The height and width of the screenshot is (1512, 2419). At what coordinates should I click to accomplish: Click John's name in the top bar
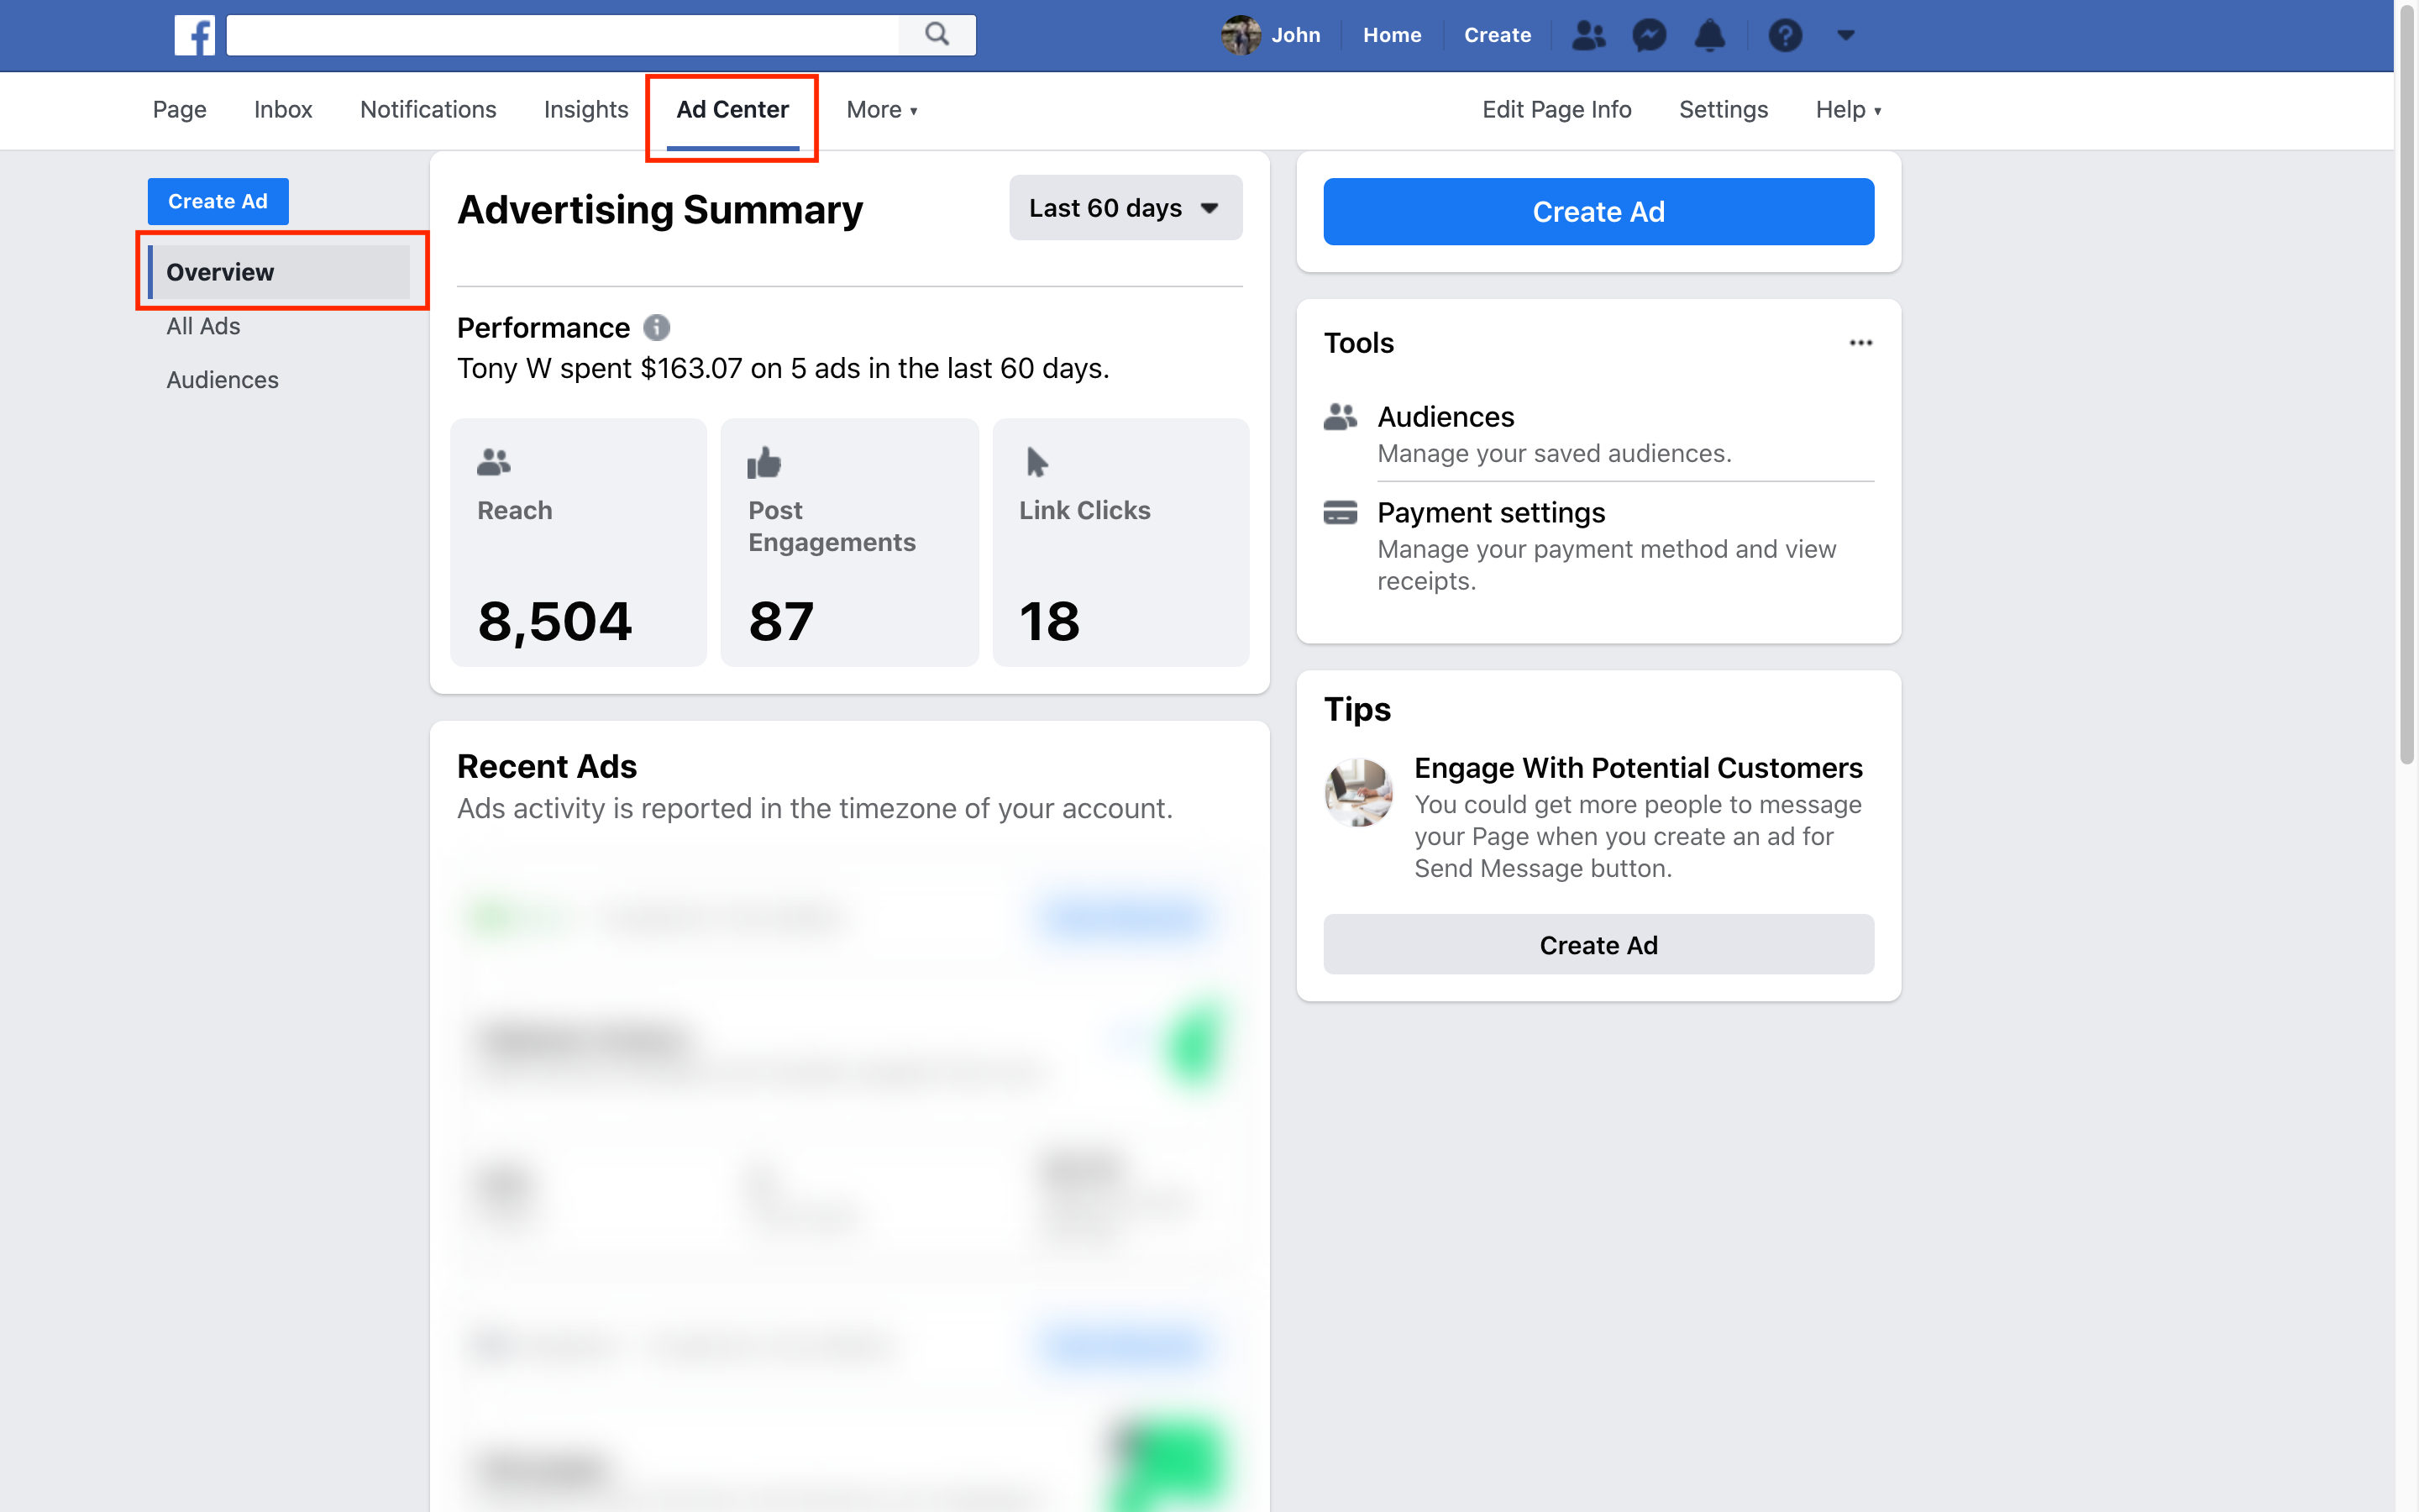coord(1295,35)
